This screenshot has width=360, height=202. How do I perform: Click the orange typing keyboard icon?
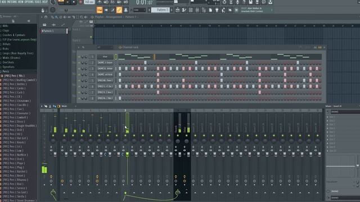100,10
